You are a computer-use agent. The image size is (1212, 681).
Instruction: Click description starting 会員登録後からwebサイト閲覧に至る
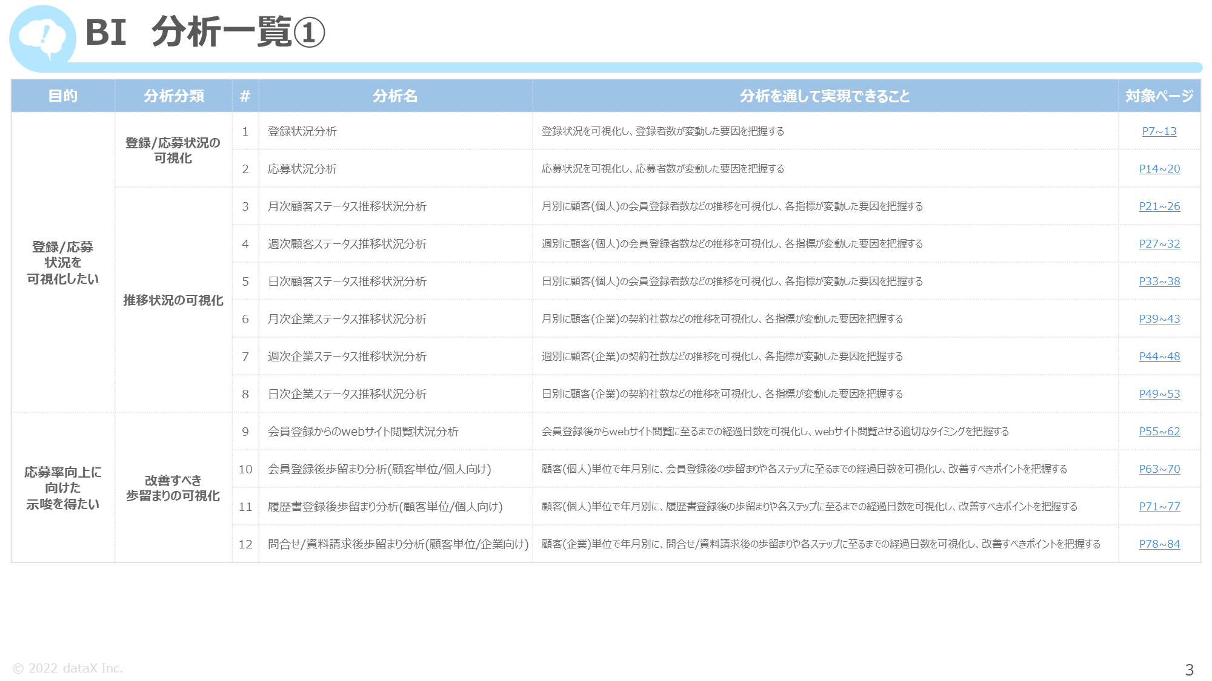tap(775, 432)
